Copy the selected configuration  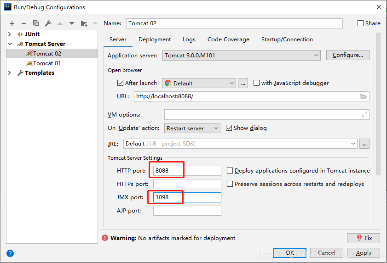pyautogui.click(x=36, y=23)
